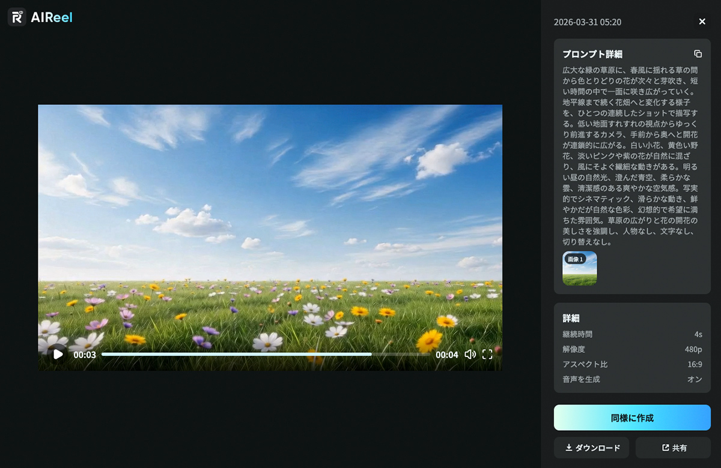
Task: Play the flower meadow video
Action: pos(58,354)
